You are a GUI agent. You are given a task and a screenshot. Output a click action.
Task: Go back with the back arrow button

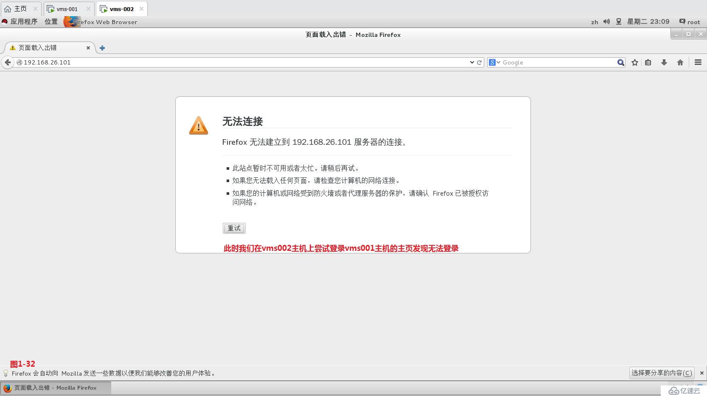tap(8, 62)
